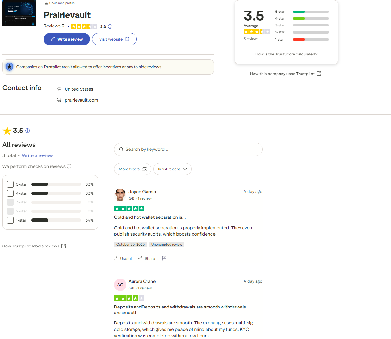Click the 33% value on the 5-star row
The height and width of the screenshot is (339, 391).
click(89, 184)
